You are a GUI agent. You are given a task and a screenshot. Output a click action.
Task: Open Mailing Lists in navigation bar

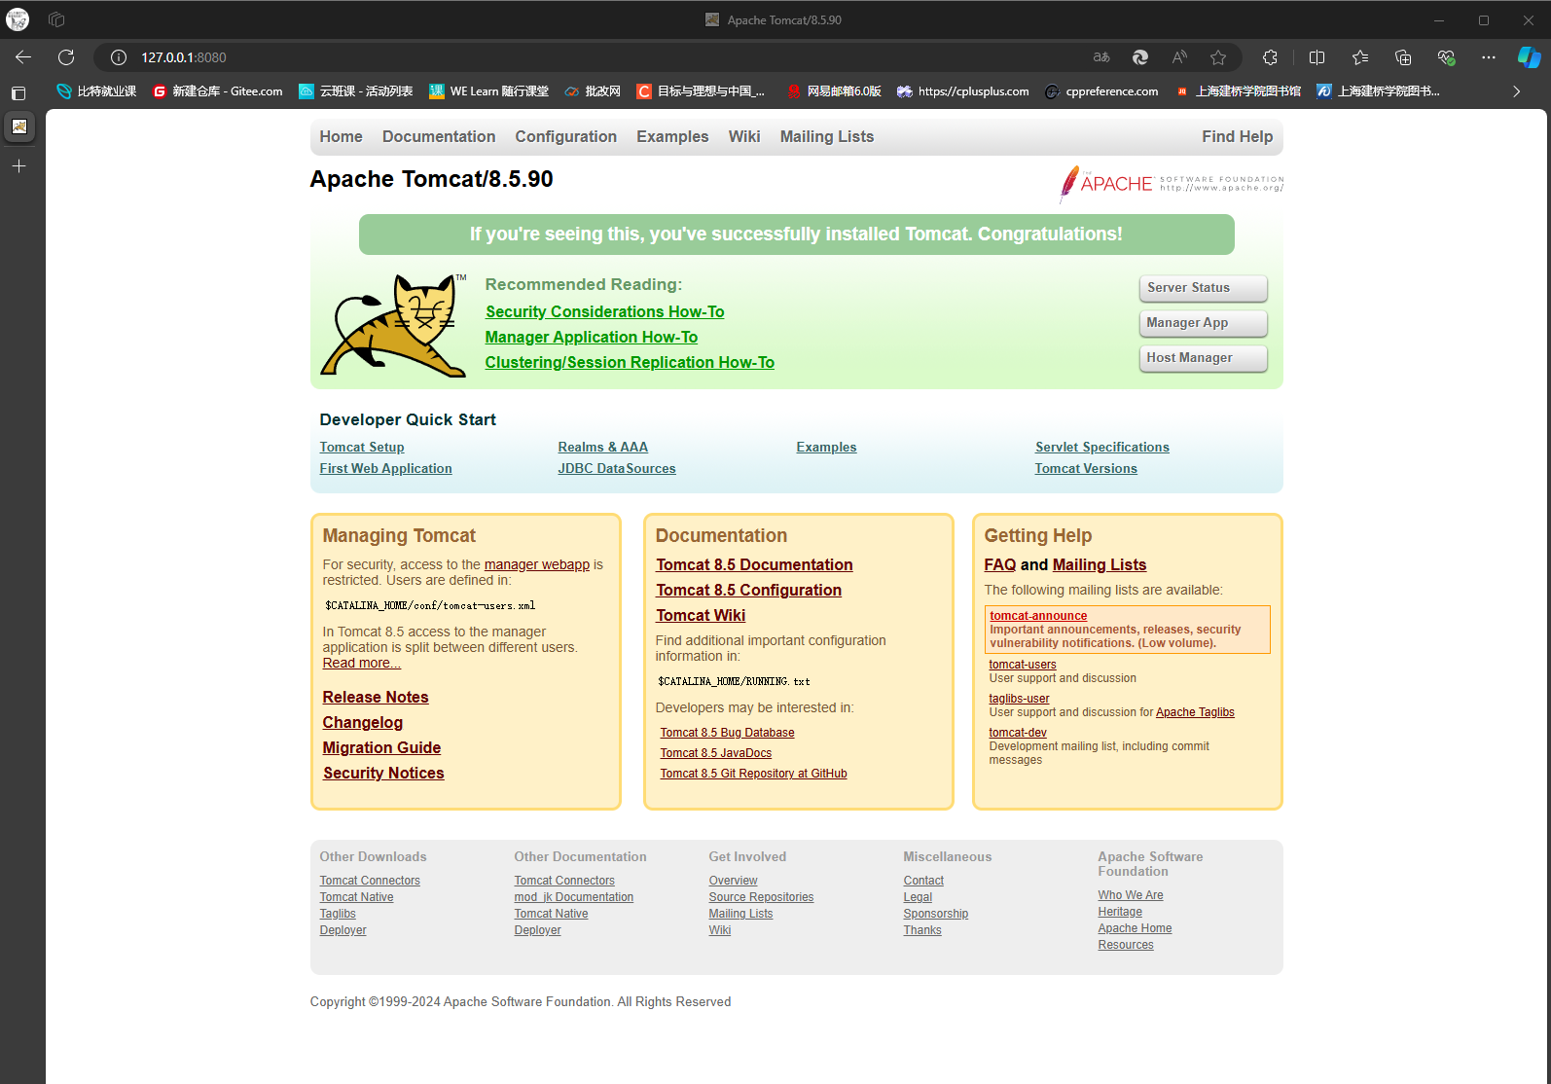tap(827, 137)
